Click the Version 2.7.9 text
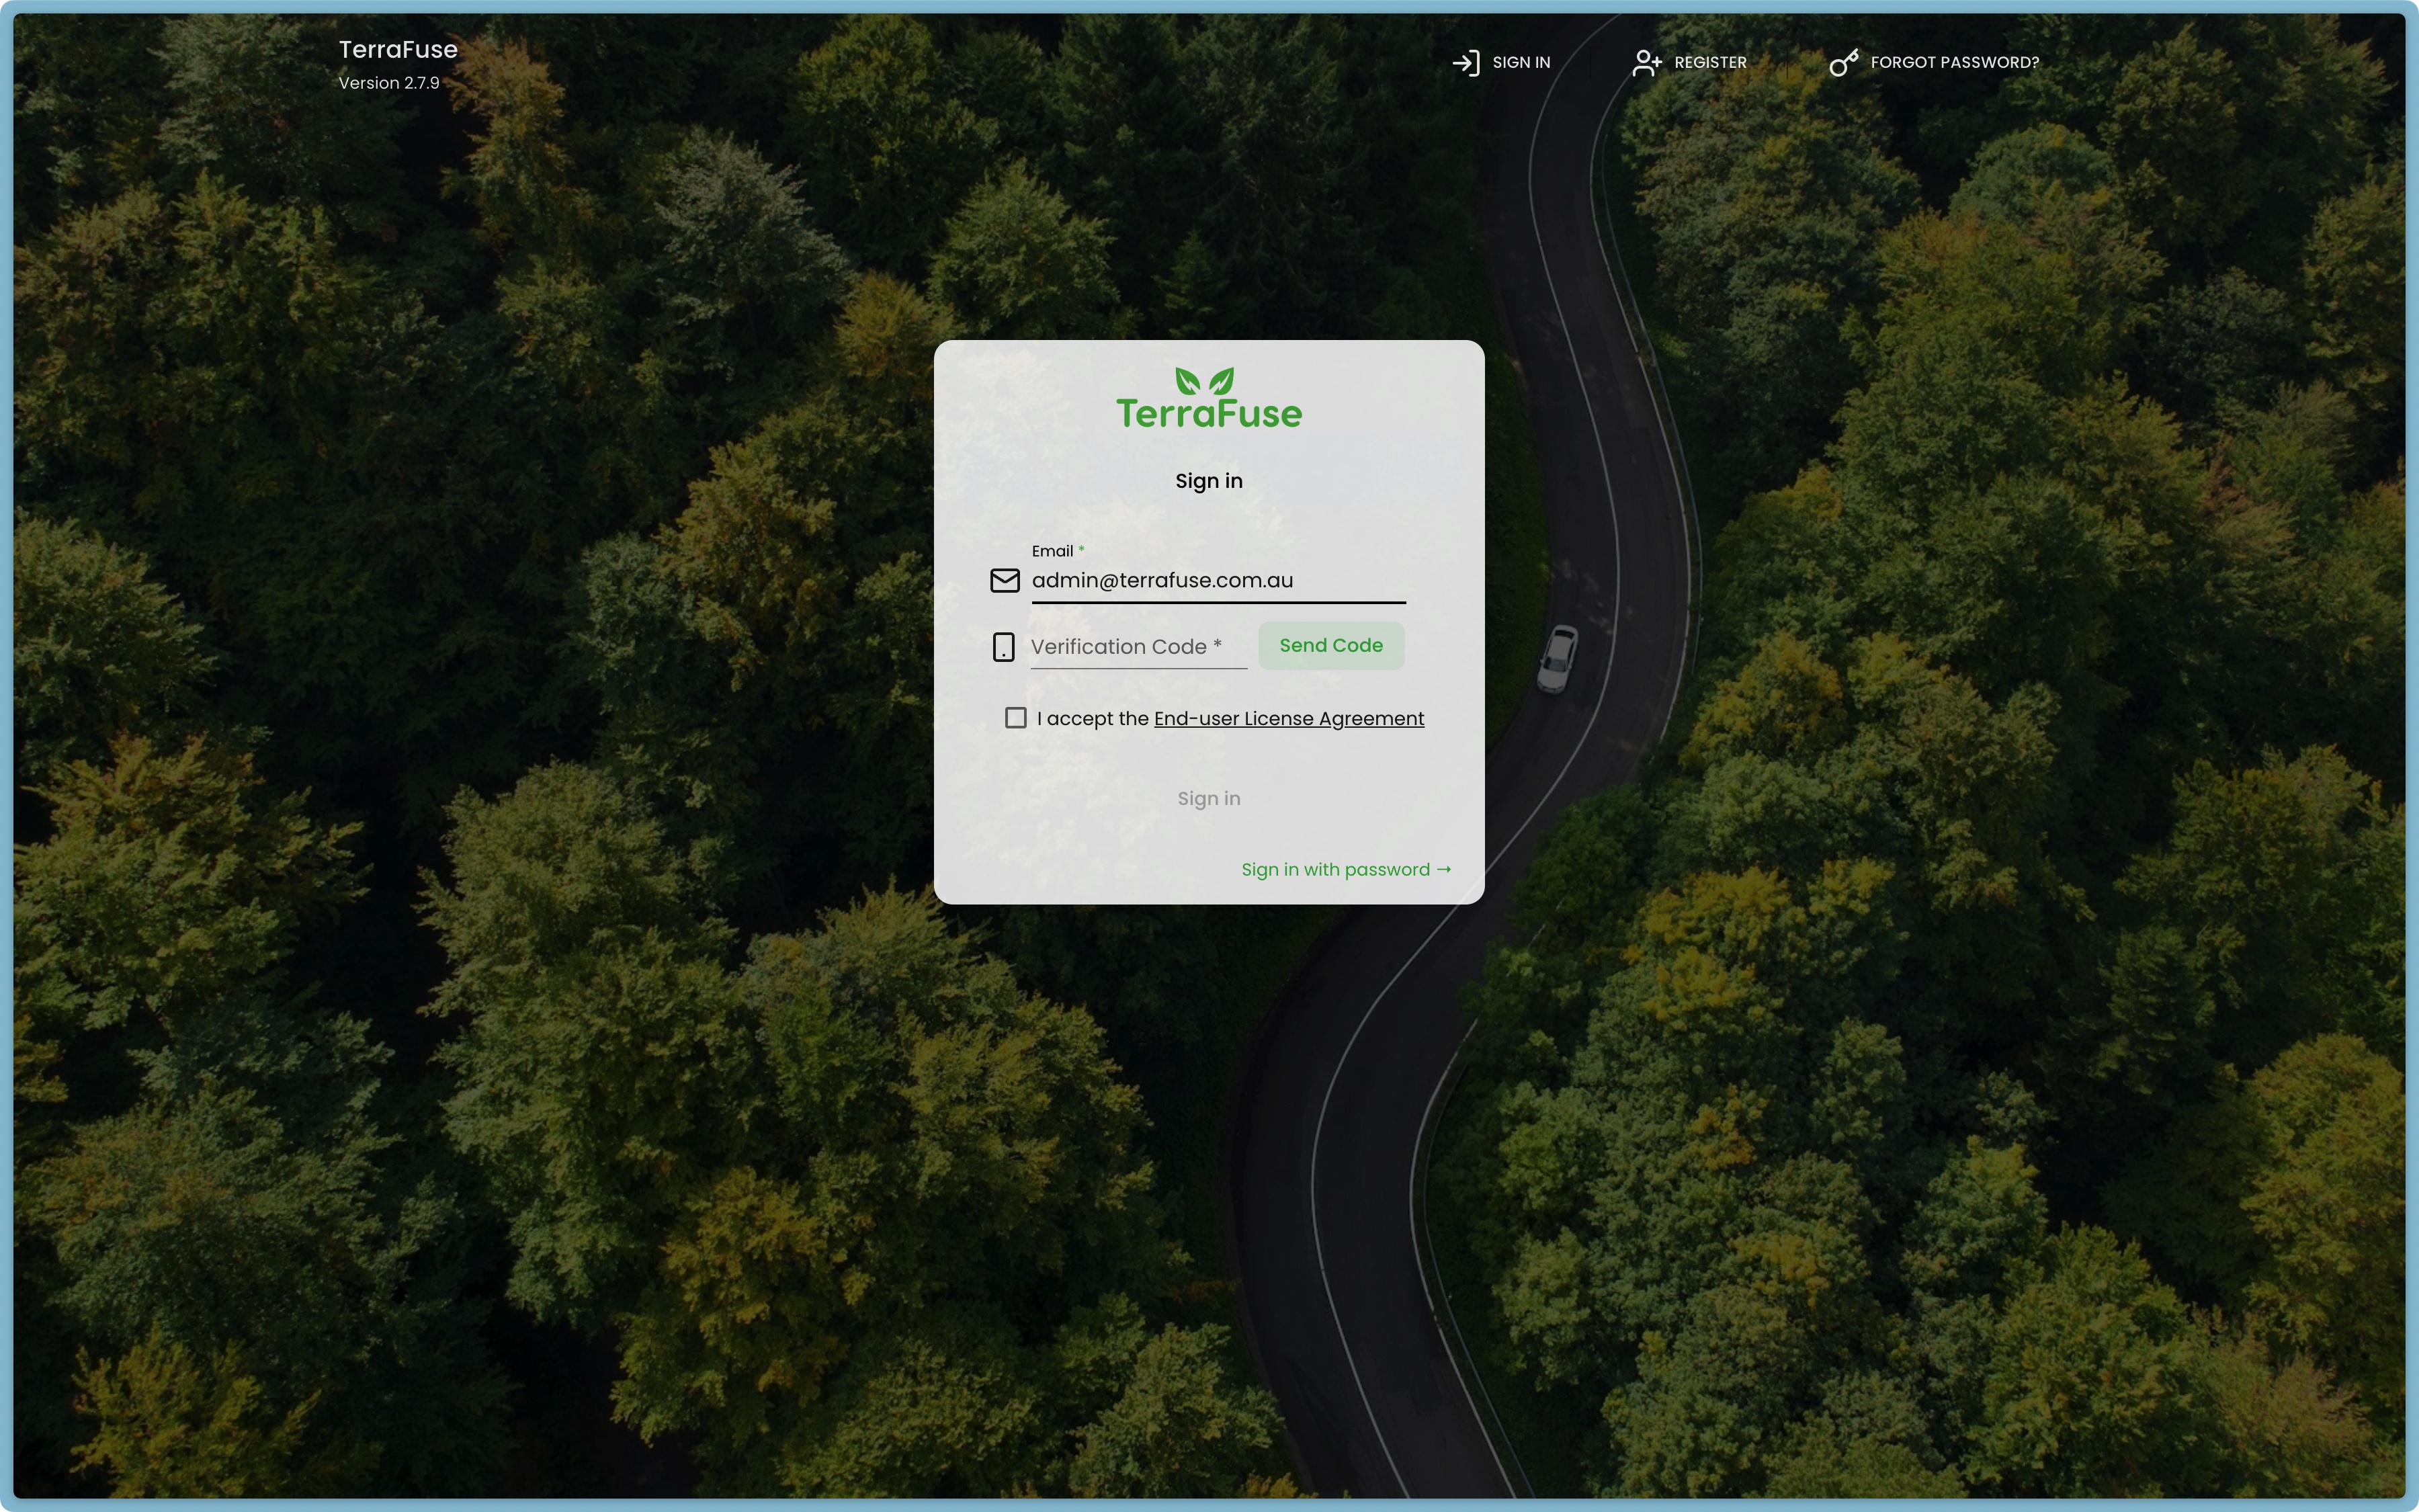Screen dimensions: 2419x1512 [389, 83]
